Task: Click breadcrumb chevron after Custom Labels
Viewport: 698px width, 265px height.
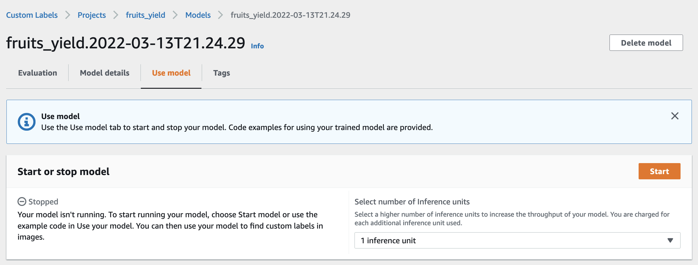Action: [x=68, y=15]
